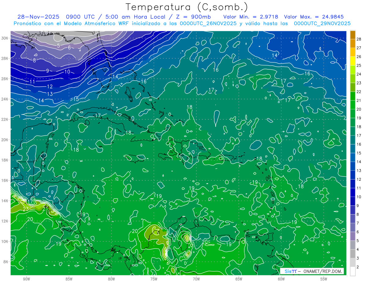367x283 pixels.
Task: Click '0000UTC_29NOV2025' valid-until time text
Action: [x=322, y=24]
